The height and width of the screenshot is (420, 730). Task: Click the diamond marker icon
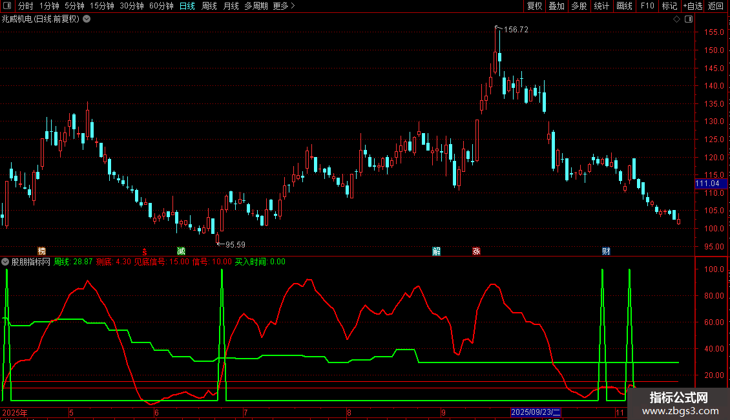pyautogui.click(x=676, y=19)
